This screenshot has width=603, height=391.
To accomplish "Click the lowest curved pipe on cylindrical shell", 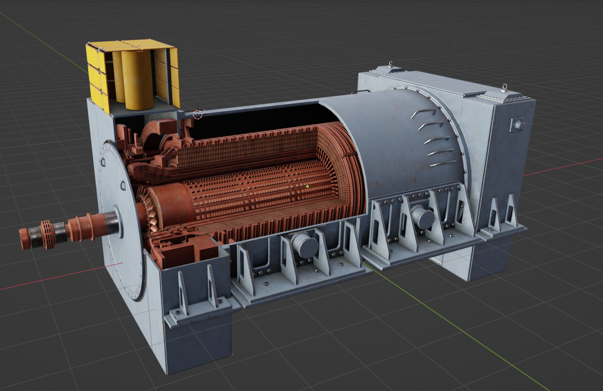I will click(442, 164).
